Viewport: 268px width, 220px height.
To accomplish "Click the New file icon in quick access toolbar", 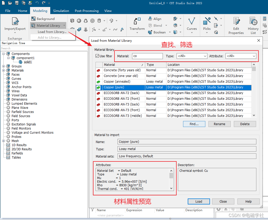I will (3, 3).
